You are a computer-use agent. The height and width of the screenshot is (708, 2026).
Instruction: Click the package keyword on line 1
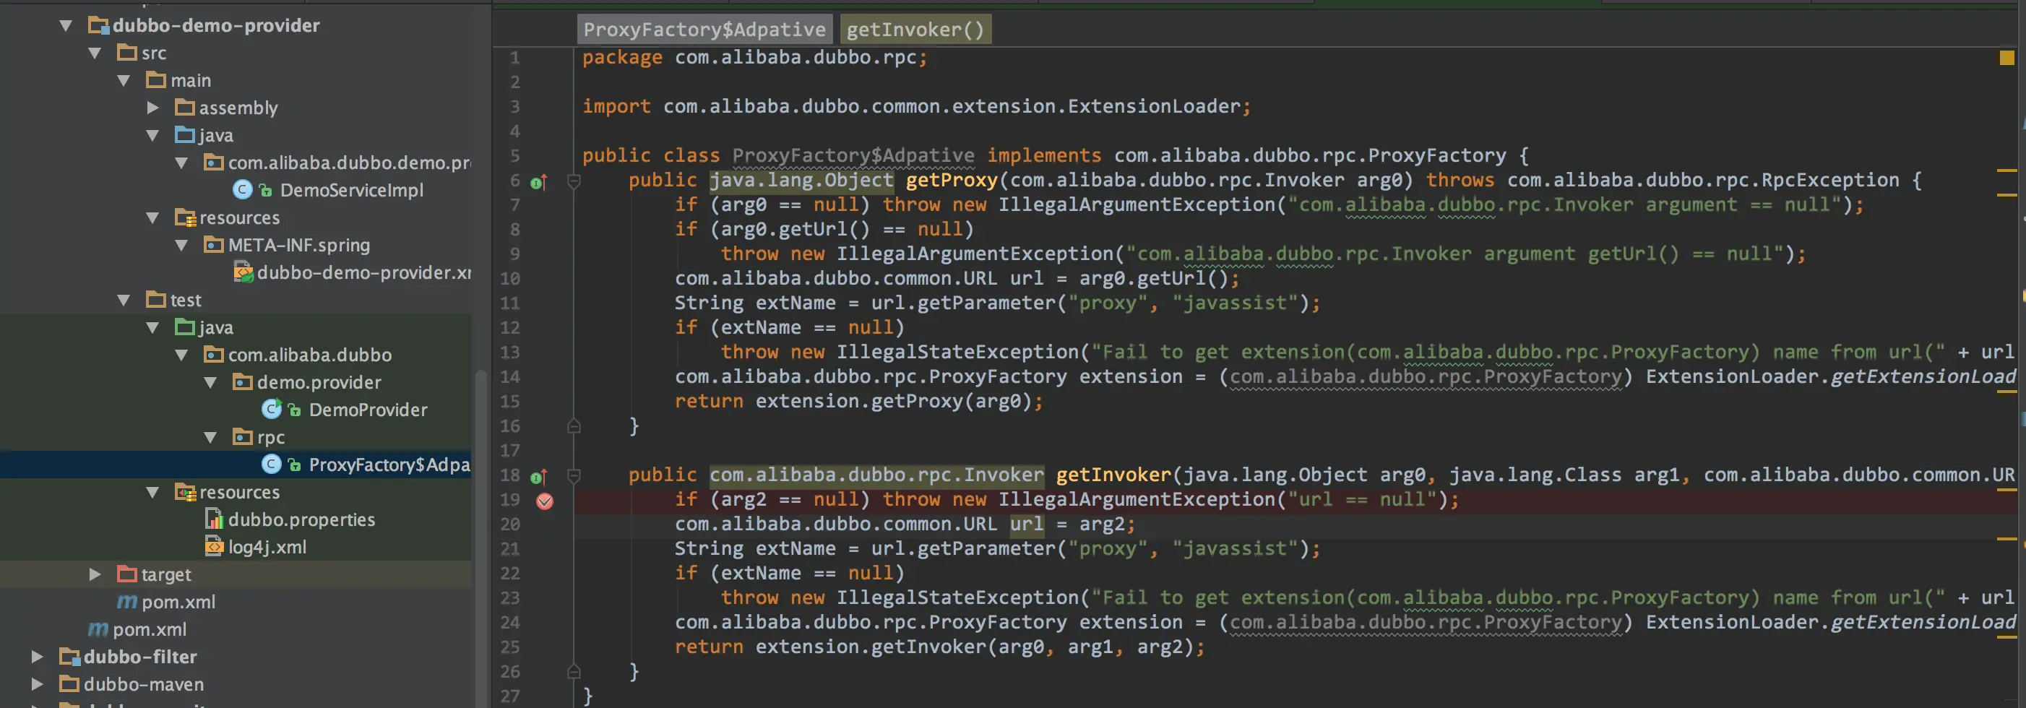(x=622, y=57)
